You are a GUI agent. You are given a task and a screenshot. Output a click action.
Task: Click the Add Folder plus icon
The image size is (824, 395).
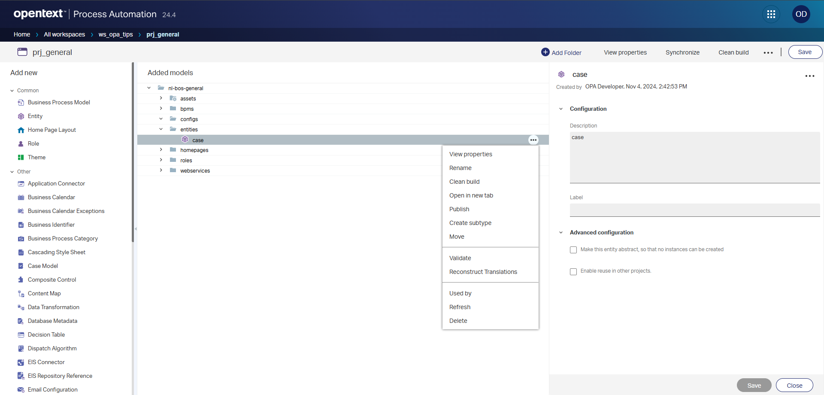pos(545,52)
